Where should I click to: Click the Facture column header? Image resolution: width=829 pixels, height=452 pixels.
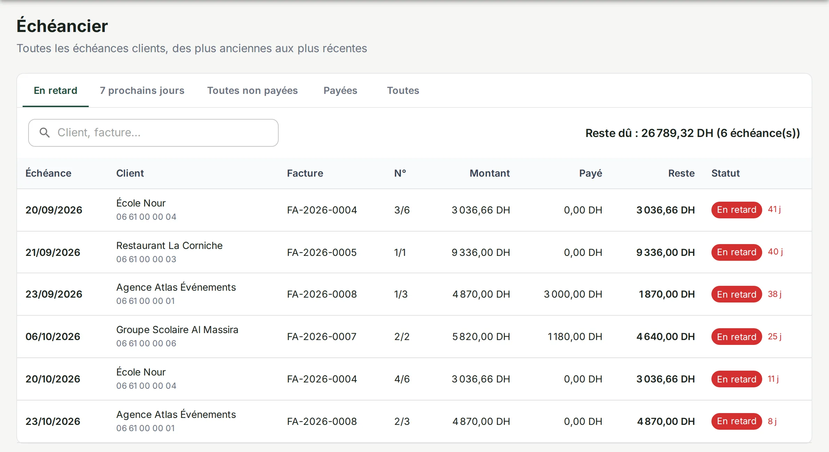tap(305, 173)
